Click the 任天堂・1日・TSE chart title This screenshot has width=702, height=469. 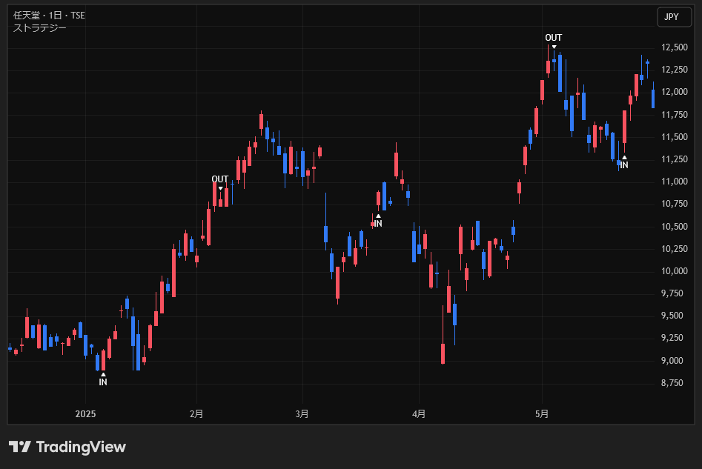click(49, 16)
